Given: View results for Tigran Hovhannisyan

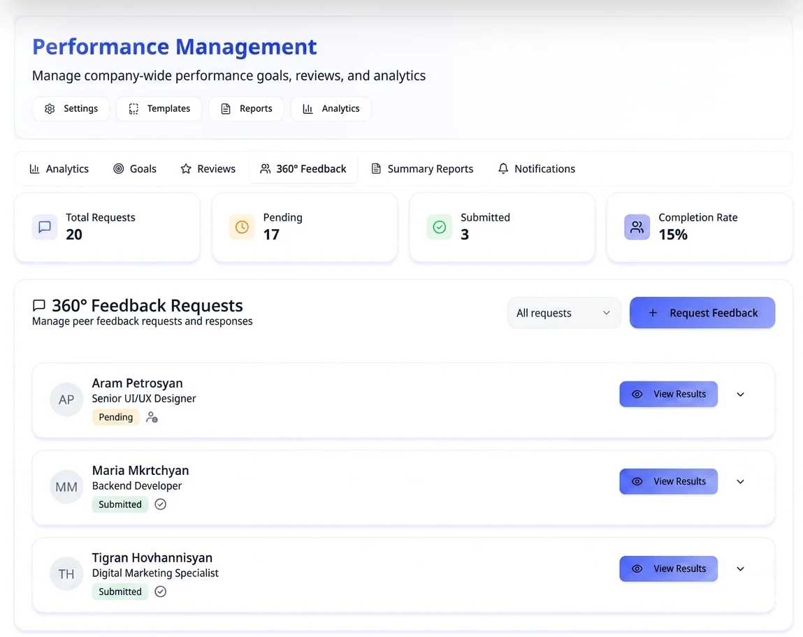Looking at the screenshot, I should coord(668,569).
